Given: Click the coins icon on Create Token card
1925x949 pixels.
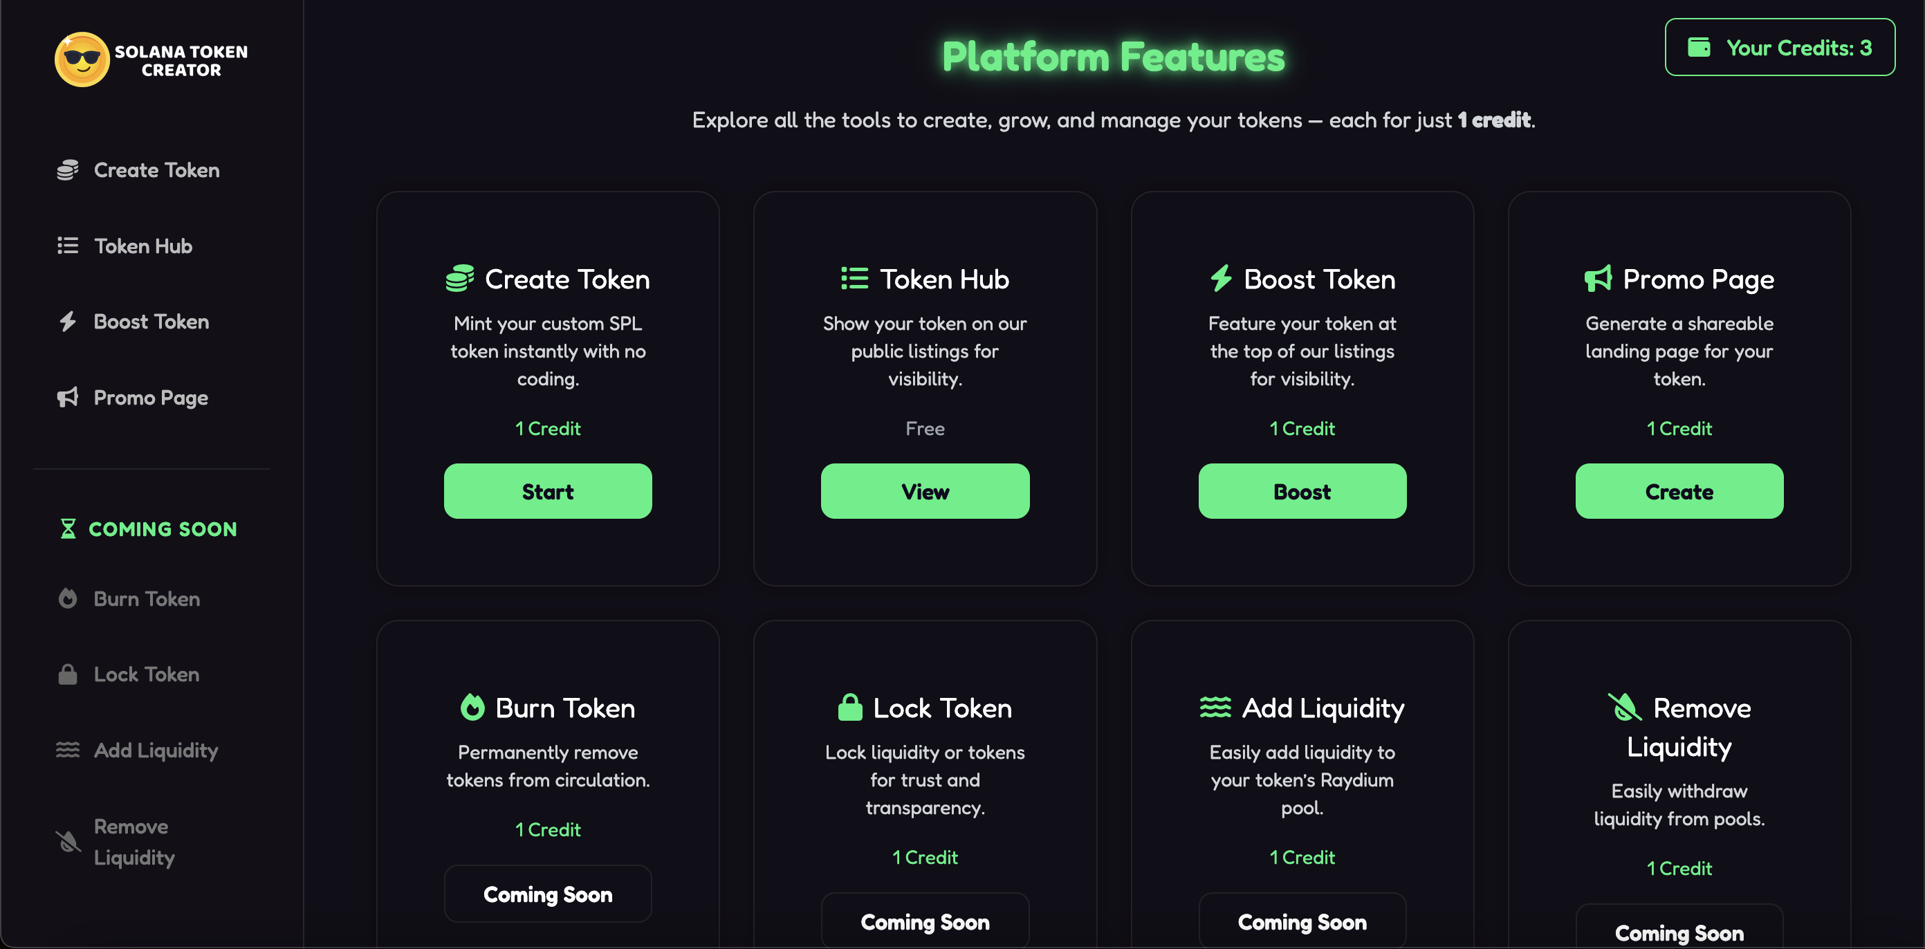Looking at the screenshot, I should 459,279.
